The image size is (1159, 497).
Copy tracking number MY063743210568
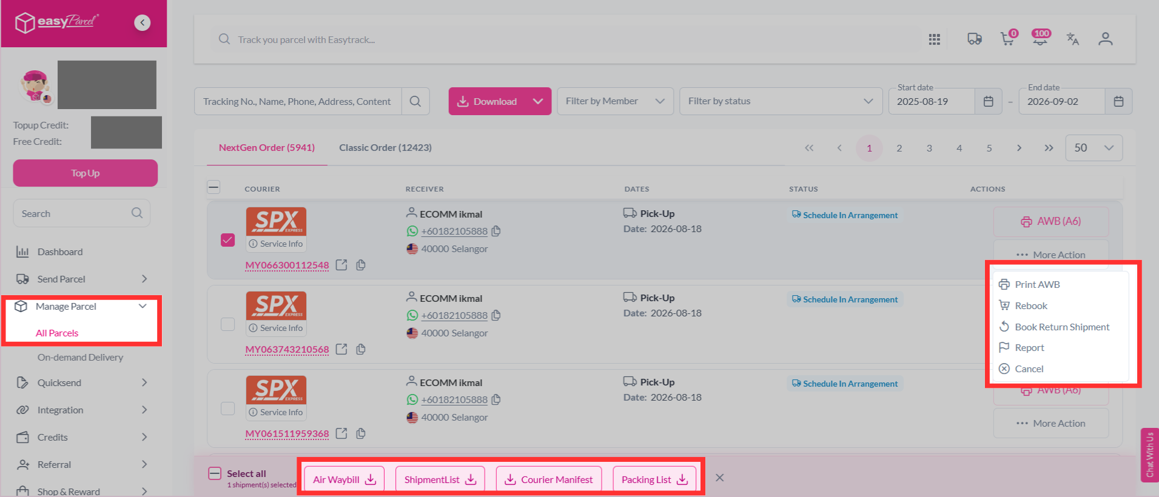pos(361,349)
